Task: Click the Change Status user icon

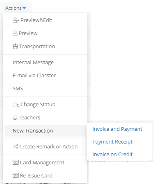Action: [16, 105]
